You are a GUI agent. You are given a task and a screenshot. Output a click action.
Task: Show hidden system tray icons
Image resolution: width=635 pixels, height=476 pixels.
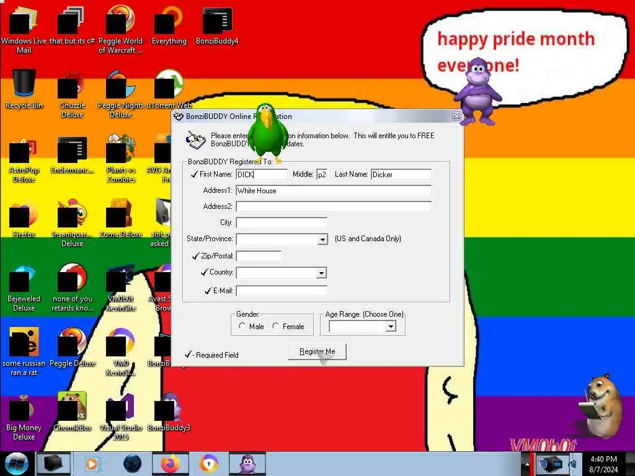click(527, 464)
